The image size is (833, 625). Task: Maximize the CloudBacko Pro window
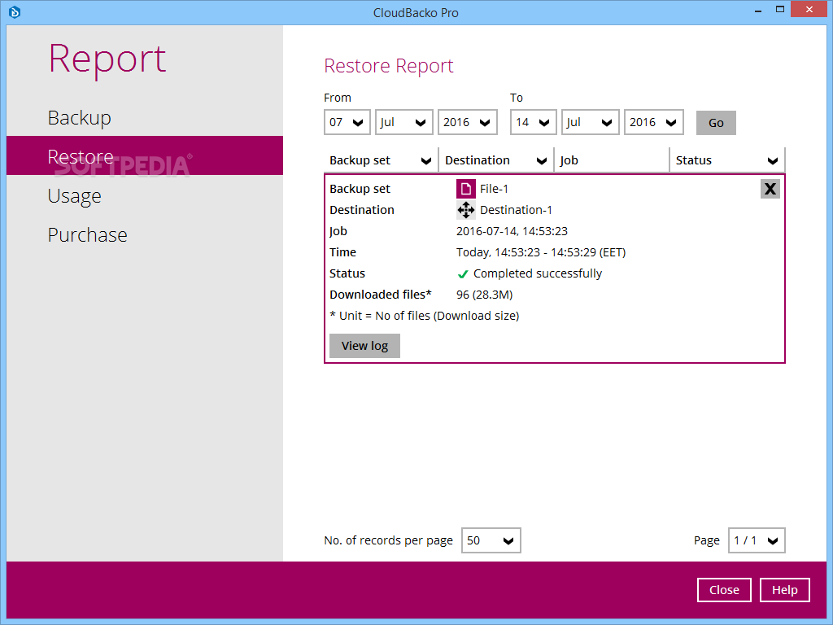click(780, 10)
